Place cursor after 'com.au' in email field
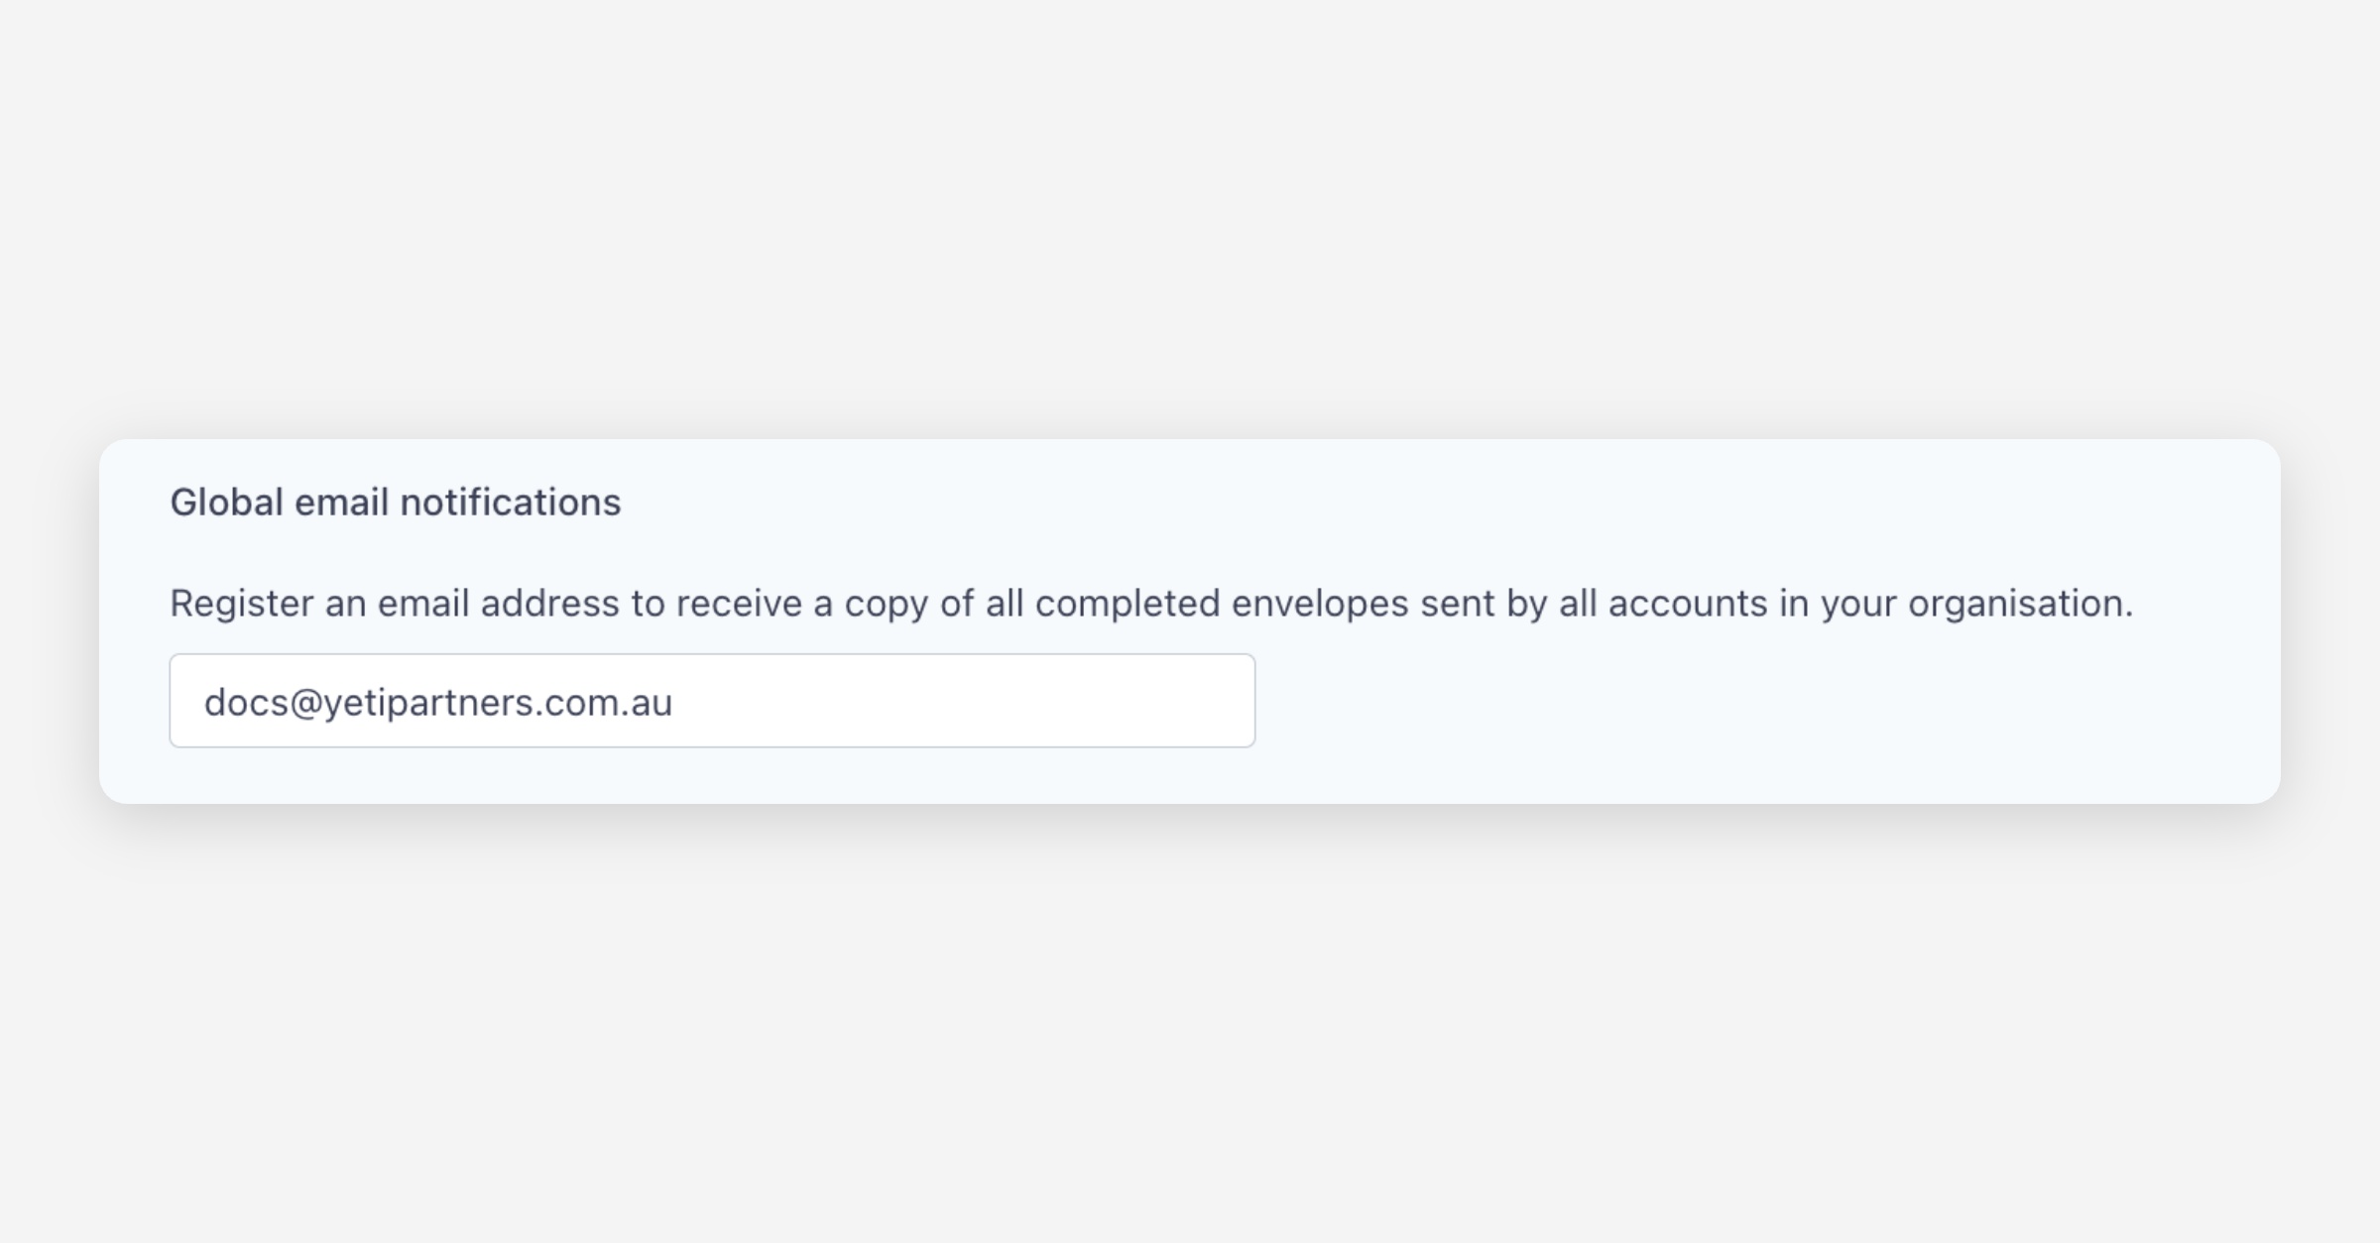Screen dimensions: 2380x1243 click(674, 703)
